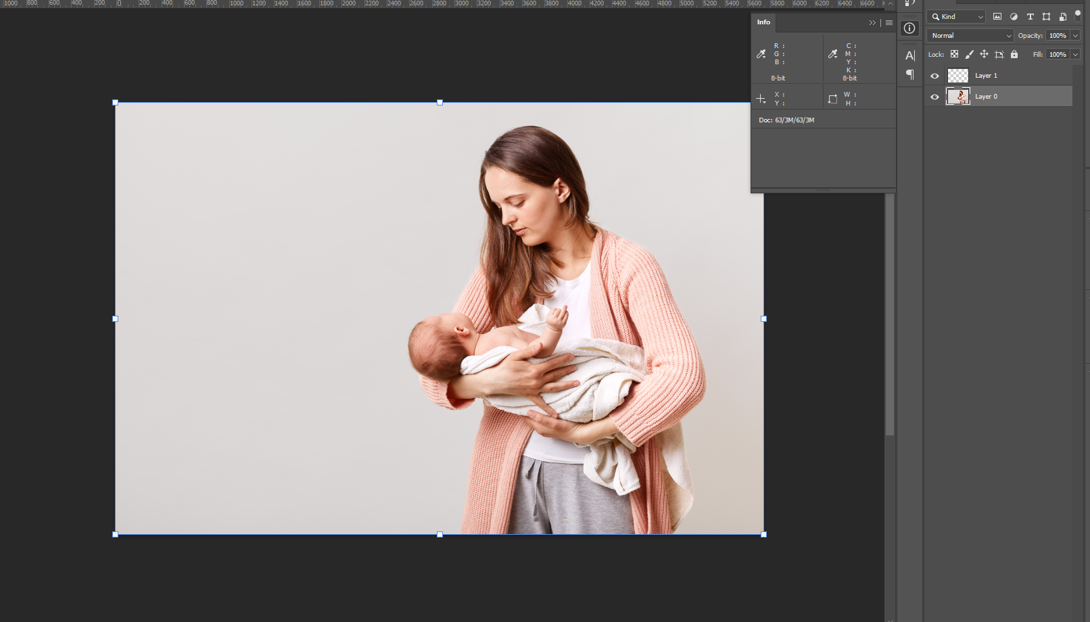The width and height of the screenshot is (1090, 622).
Task: Click the Info panel dock icon
Action: tap(910, 28)
